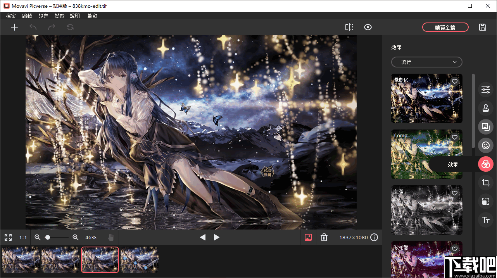
Task: Save the image with the floppy disk icon
Action: click(483, 27)
